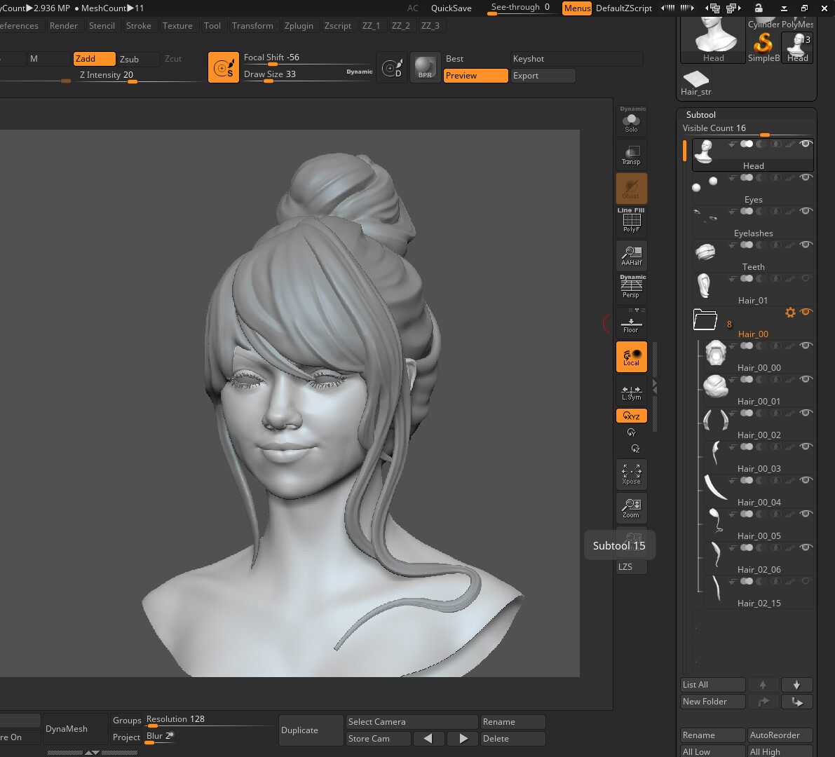Toggle the Floor grid
This screenshot has width=835, height=757.
(631, 321)
